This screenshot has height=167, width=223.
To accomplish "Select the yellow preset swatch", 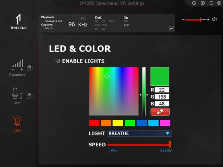I will 118,123.
